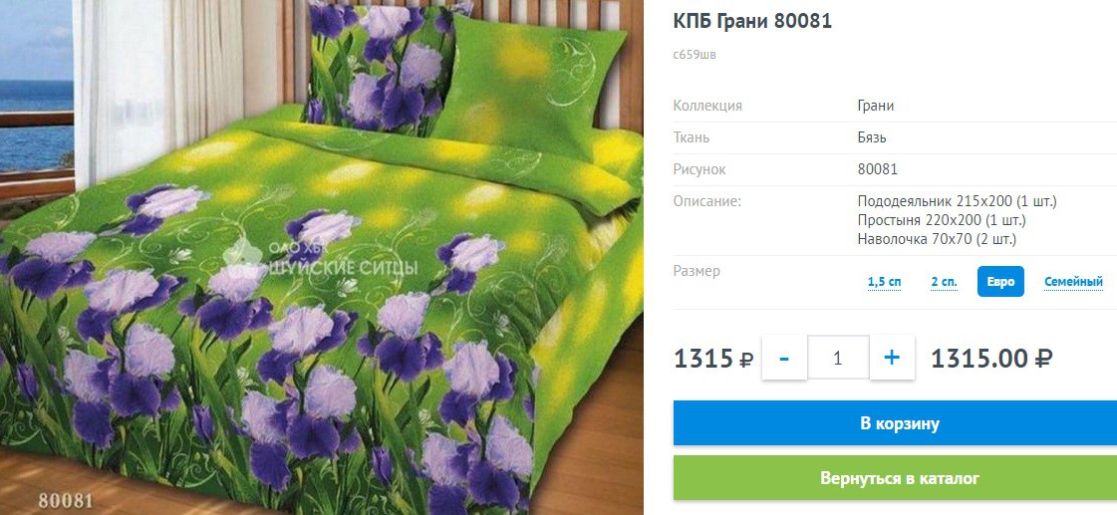Select the 2 сп. size option
The height and width of the screenshot is (515, 1117).
point(944,282)
